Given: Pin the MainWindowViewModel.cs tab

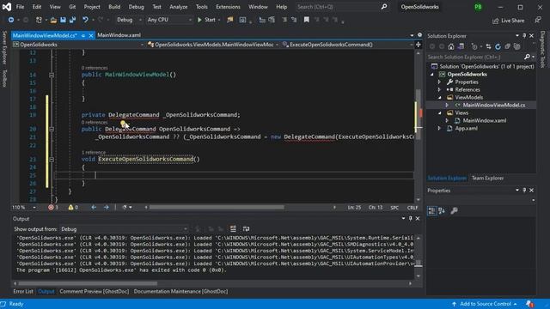Looking at the screenshot, I should pos(83,35).
